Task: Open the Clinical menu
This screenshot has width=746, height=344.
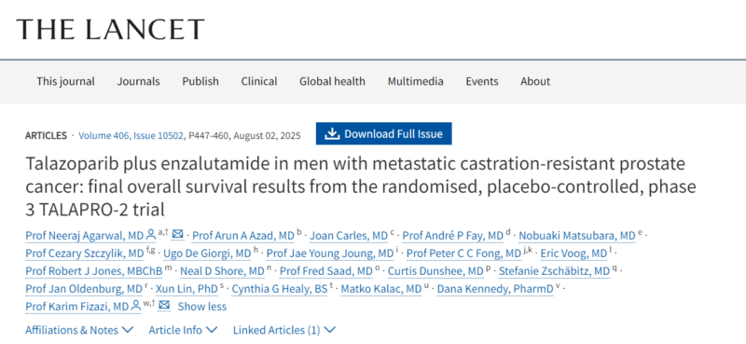Action: (x=259, y=81)
